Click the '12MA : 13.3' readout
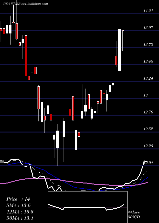The image size is (159, 223). [20, 212]
